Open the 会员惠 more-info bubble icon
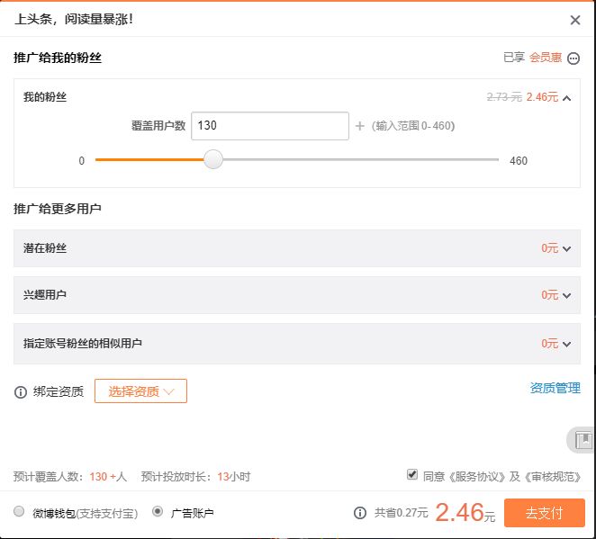This screenshot has height=539, width=596. 573,58
